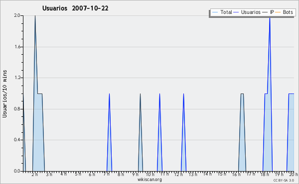Click the IP peak at 2 h

pos(35,16)
